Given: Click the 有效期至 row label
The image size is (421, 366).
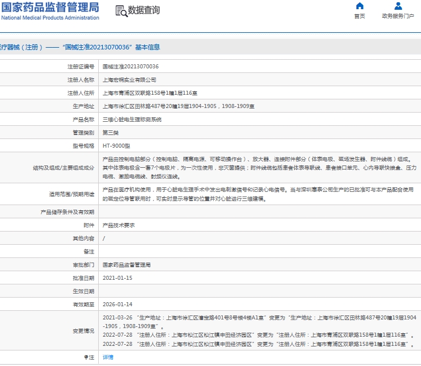Looking at the screenshot, I should click(83, 305).
